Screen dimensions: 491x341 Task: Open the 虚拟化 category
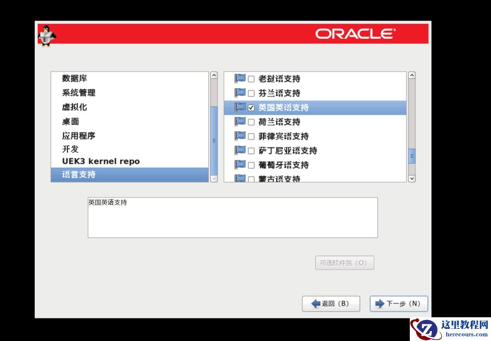tap(130, 107)
